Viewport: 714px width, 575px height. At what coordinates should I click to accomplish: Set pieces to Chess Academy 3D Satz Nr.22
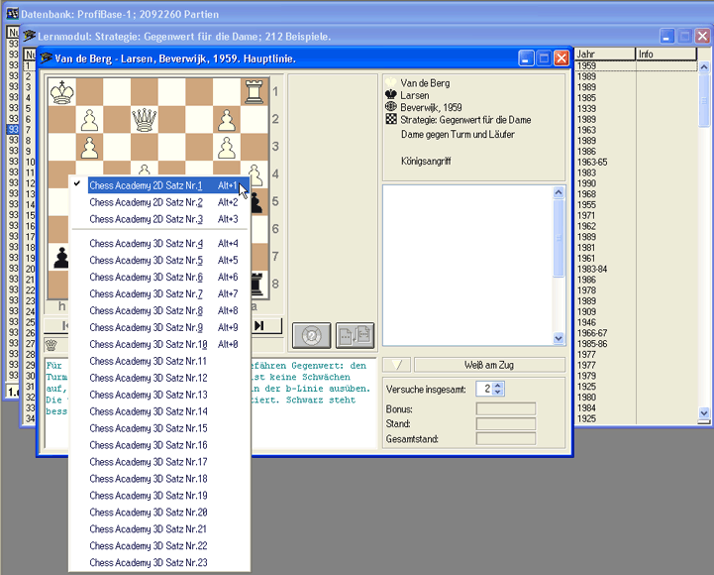(x=160, y=546)
